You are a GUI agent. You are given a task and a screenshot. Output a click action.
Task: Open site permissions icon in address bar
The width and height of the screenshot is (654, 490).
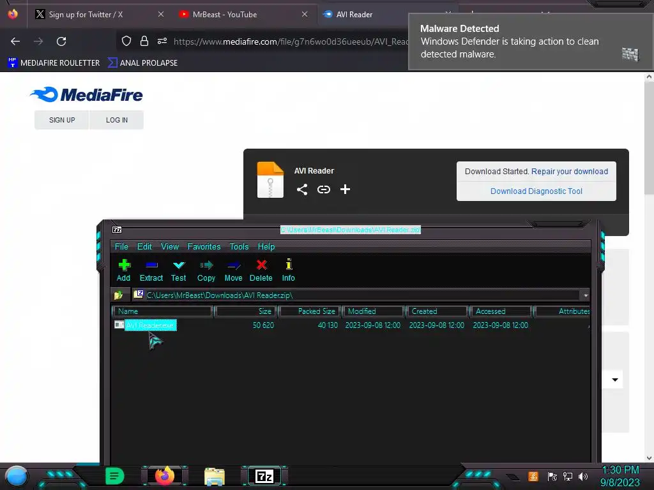(x=162, y=41)
